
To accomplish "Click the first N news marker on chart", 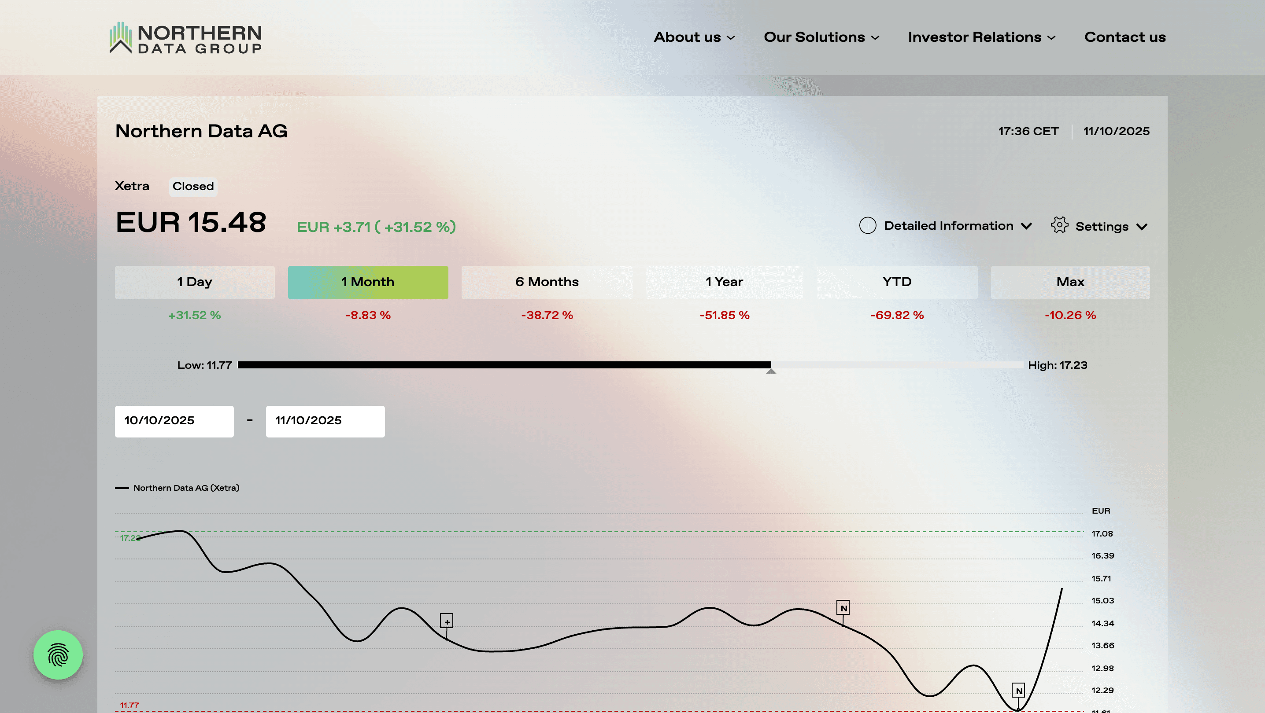I will [843, 608].
